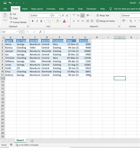
Task: Click the Select All corner triangle
Action: click(3, 37)
